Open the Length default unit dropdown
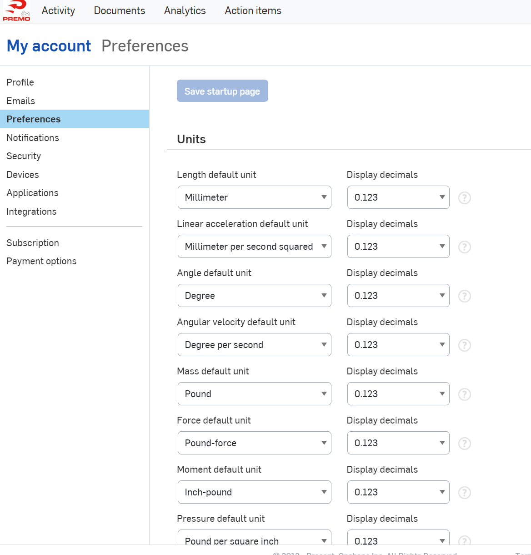This screenshot has height=555, width=531. pyautogui.click(x=254, y=197)
